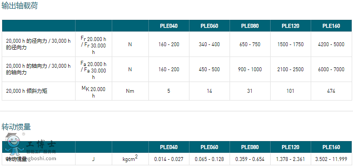This screenshot has width=353, height=167.
Task: Click the PLE060 column header in load table
Action: click(209, 26)
